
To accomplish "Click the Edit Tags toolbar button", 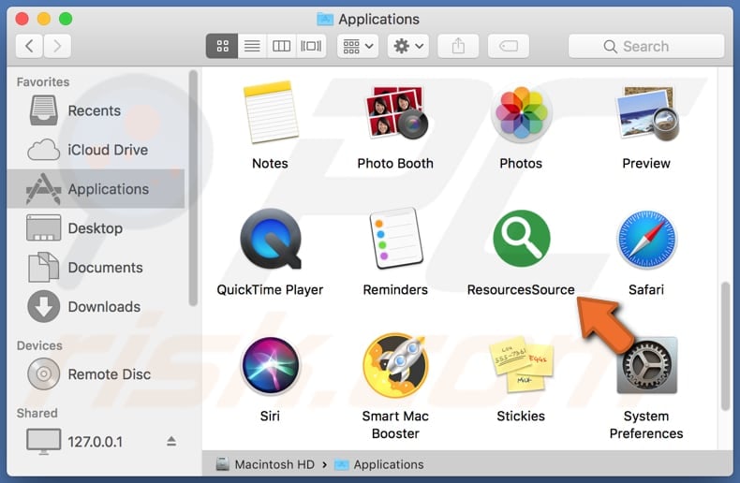I will [509, 46].
